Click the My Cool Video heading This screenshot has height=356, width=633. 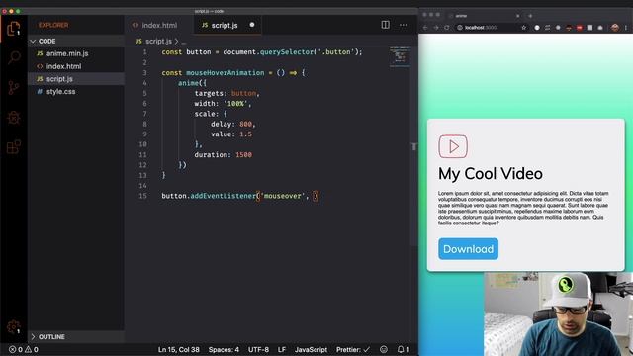click(x=491, y=174)
